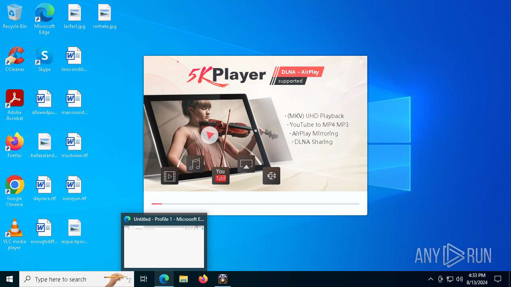Image resolution: width=511 pixels, height=287 pixels.
Task: Select the ballzealand... image file
Action: point(44,146)
